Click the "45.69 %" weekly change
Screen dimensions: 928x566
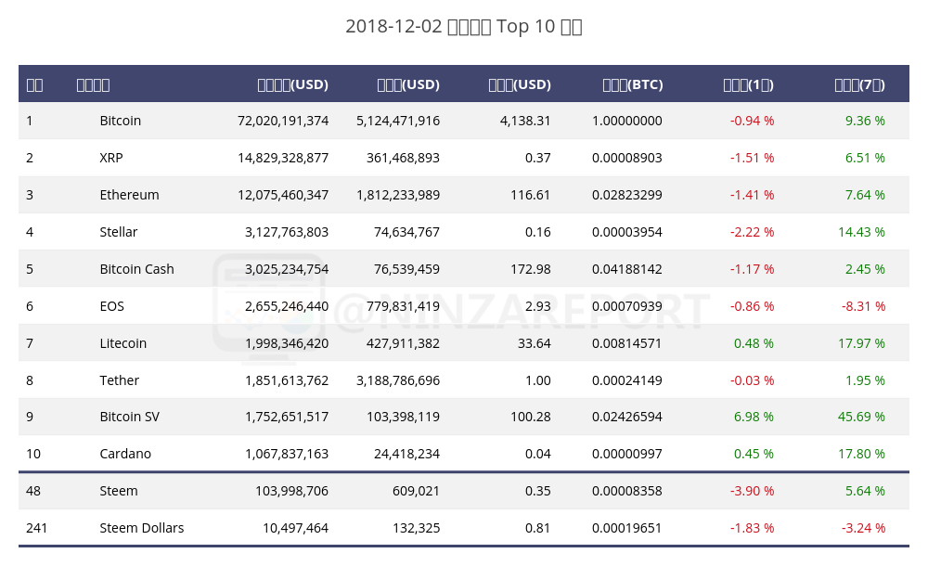861,417
